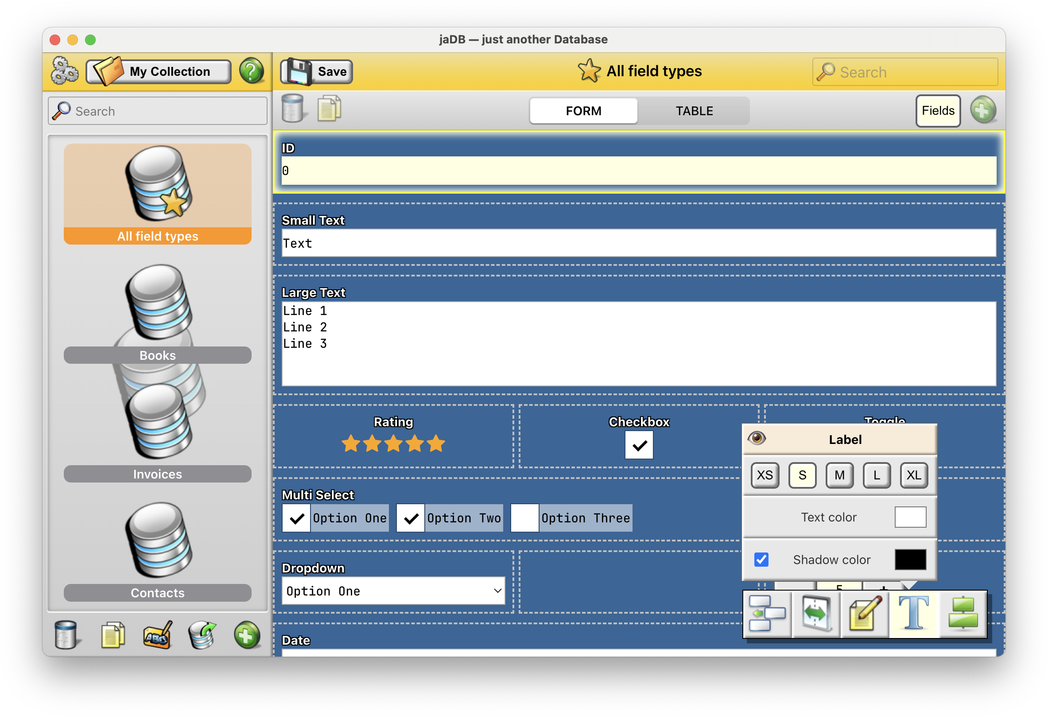1048x716 pixels.
Task: Click the floppy disk Save button
Action: tap(316, 71)
